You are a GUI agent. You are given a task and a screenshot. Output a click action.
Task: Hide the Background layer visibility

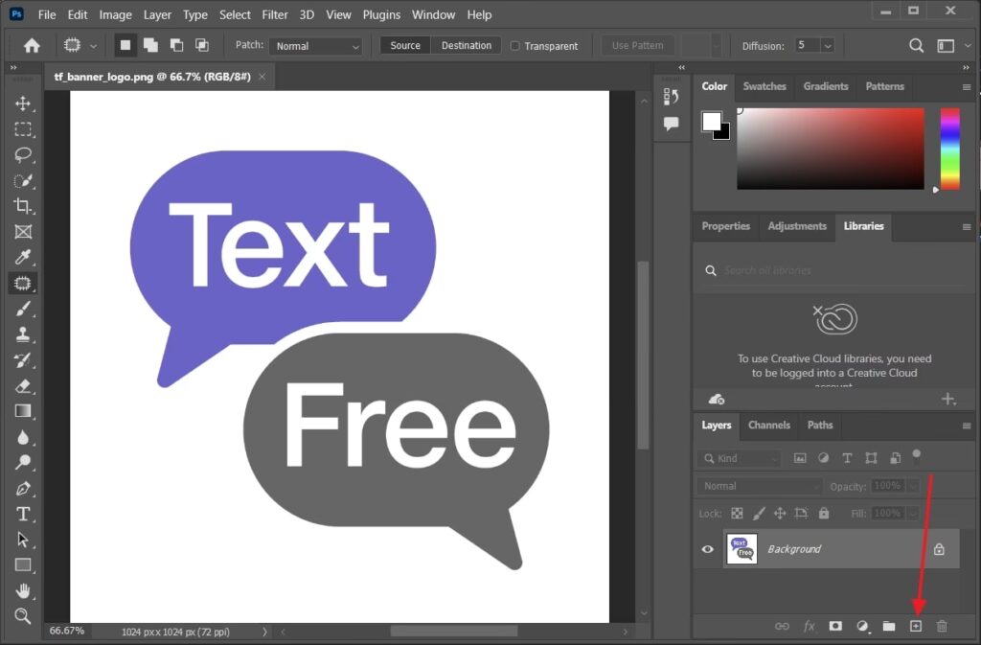tap(708, 549)
